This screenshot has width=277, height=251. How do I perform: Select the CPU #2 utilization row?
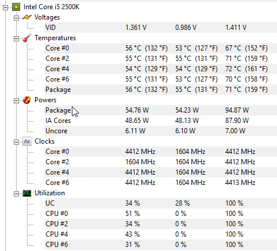pos(160,224)
